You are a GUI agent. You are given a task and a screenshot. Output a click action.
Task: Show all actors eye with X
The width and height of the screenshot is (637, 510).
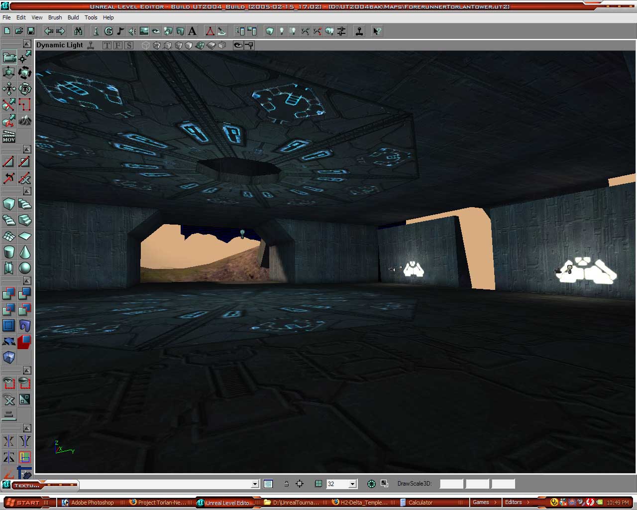point(9,399)
